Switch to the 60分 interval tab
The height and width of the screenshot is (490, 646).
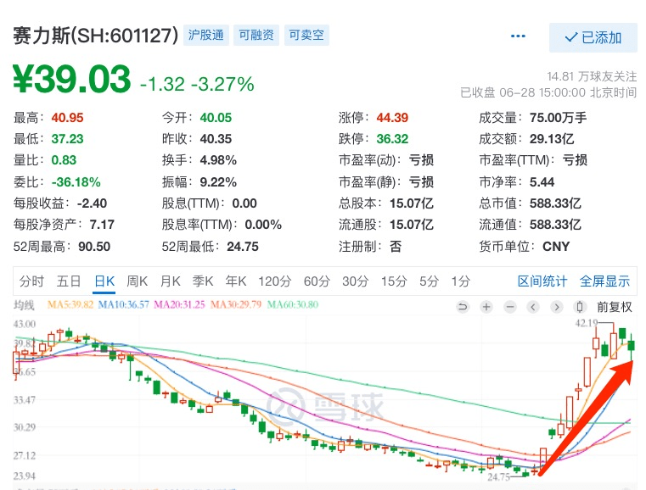click(x=317, y=281)
